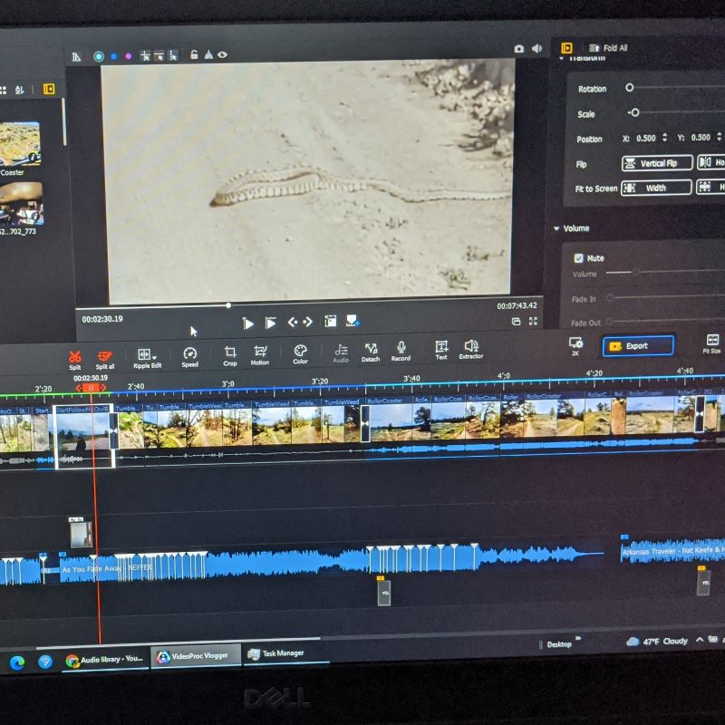Toggle the eye visibility icon above preview

[222, 55]
